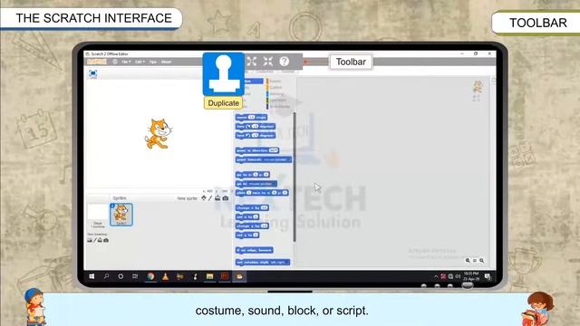
Task: Click the if on edge, bounce block
Action: point(255,250)
